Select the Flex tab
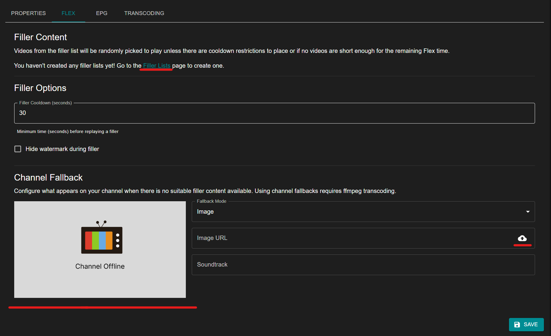Screen dimensions: 551x336 coord(68,13)
